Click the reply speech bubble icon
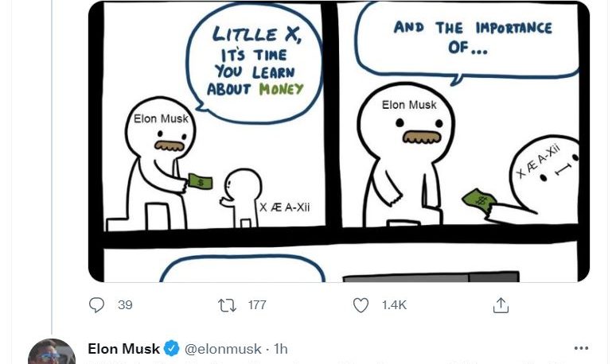Image resolution: width=616 pixels, height=364 pixels. click(96, 304)
